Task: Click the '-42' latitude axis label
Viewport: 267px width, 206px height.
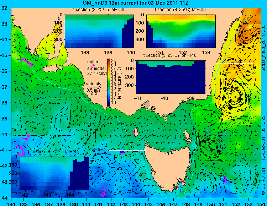Action: (4, 166)
